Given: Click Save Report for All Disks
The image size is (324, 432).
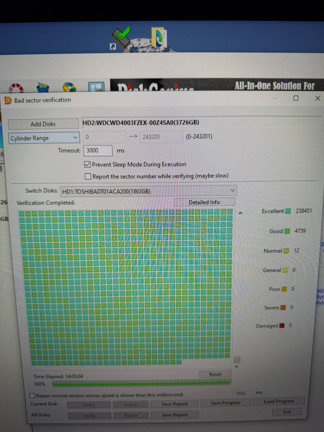Looking at the screenshot, I should tap(175, 415).
